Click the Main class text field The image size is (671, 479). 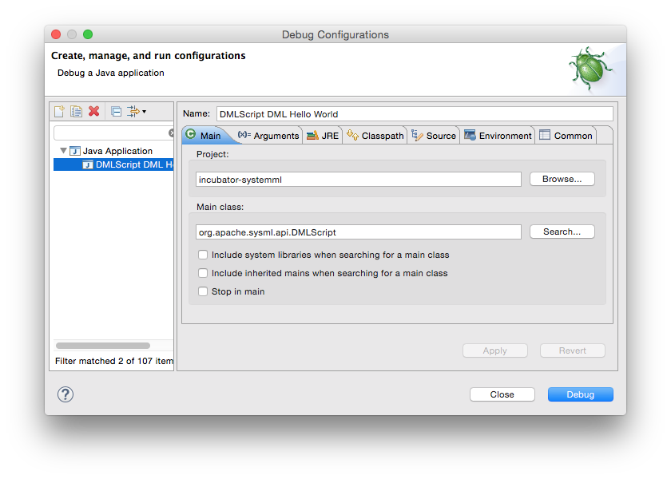[359, 232]
